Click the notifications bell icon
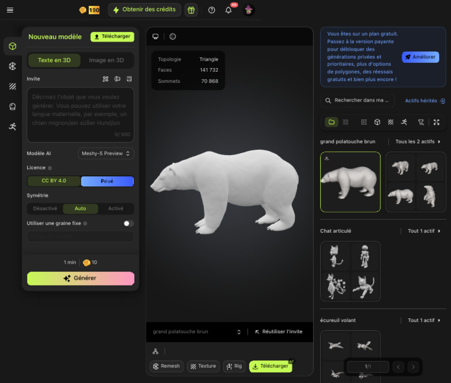The height and width of the screenshot is (383, 451). (228, 10)
